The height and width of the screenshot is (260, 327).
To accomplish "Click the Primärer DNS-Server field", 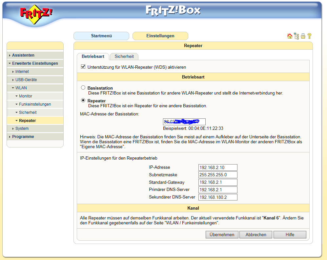I will tap(218, 190).
